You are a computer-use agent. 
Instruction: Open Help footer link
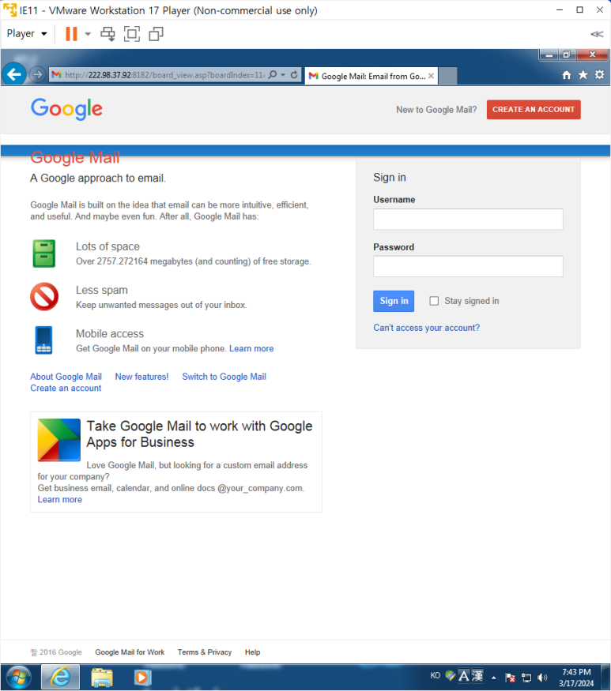[x=252, y=652]
